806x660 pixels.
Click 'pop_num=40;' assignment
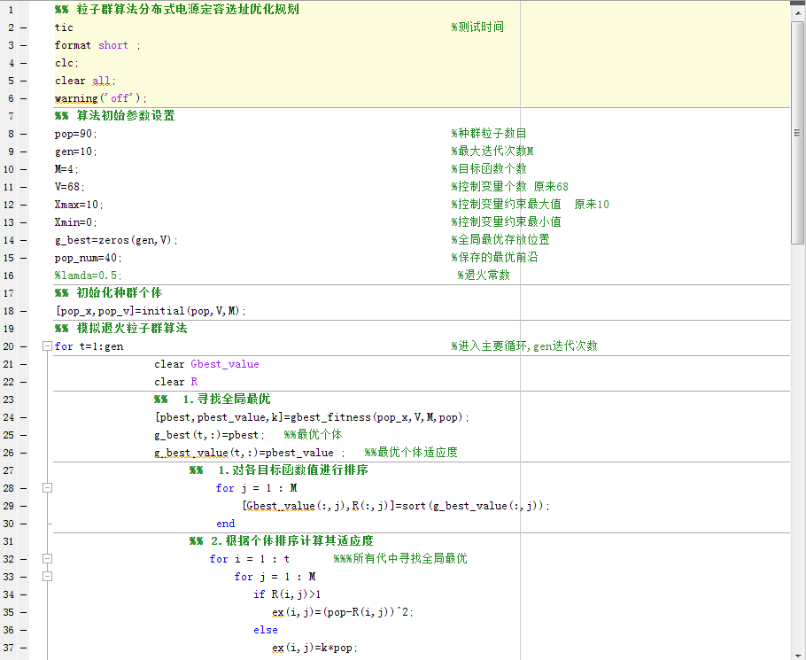point(88,258)
